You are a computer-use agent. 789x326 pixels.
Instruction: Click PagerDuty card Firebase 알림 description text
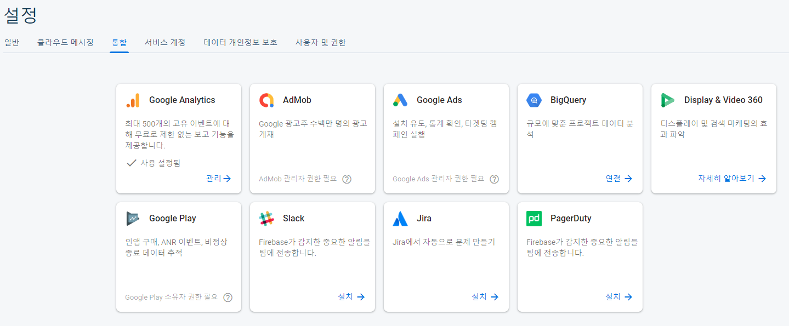[582, 247]
